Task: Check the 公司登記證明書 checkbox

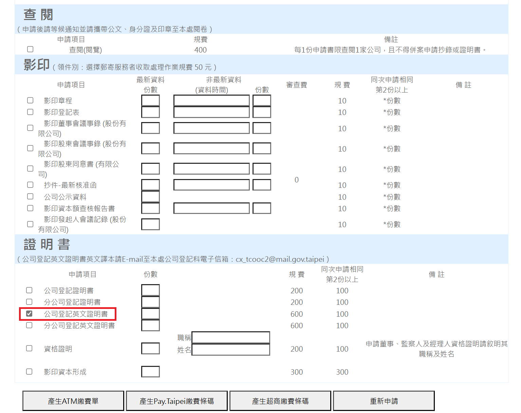Action: point(29,290)
